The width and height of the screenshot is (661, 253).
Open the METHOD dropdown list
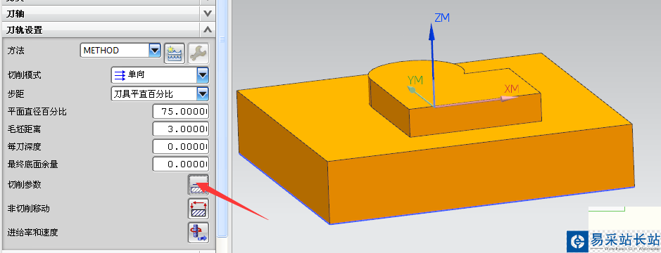click(155, 51)
